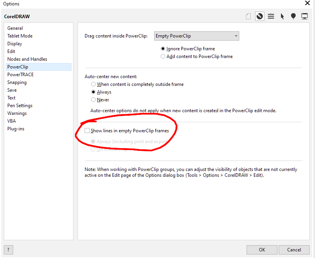Select the CorelDRAW options icon
The width and height of the screenshot is (315, 258).
[x=260, y=16]
